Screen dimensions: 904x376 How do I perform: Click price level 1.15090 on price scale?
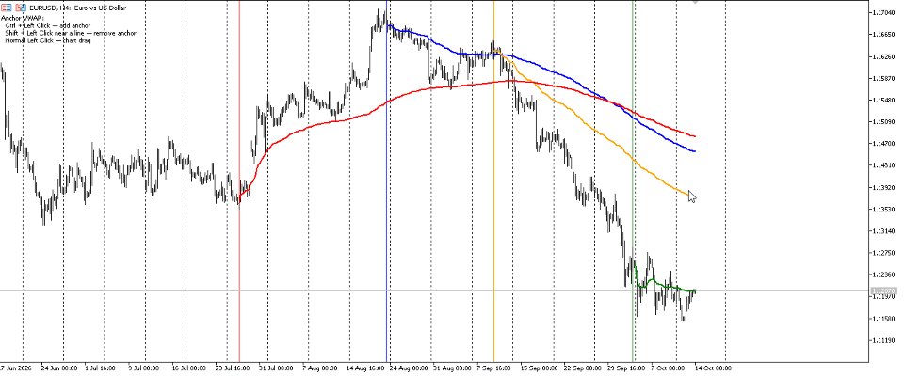883,121
